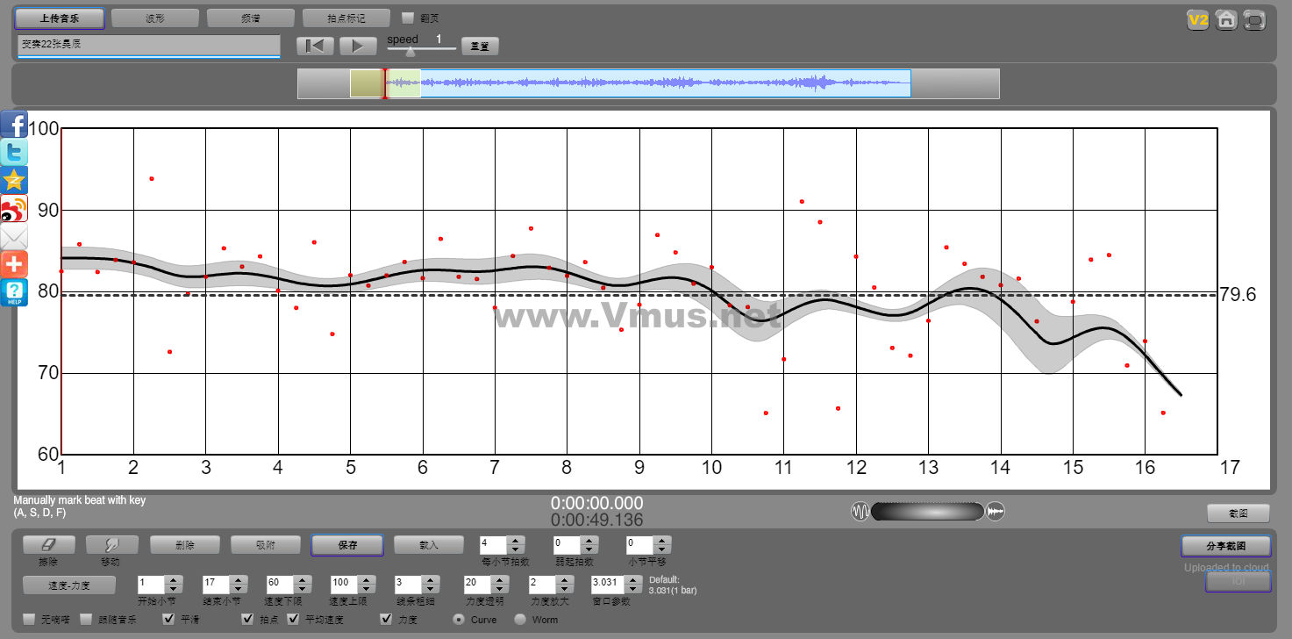
Task: Decrease 窗口参数 with its down arrow
Action: click(635, 588)
